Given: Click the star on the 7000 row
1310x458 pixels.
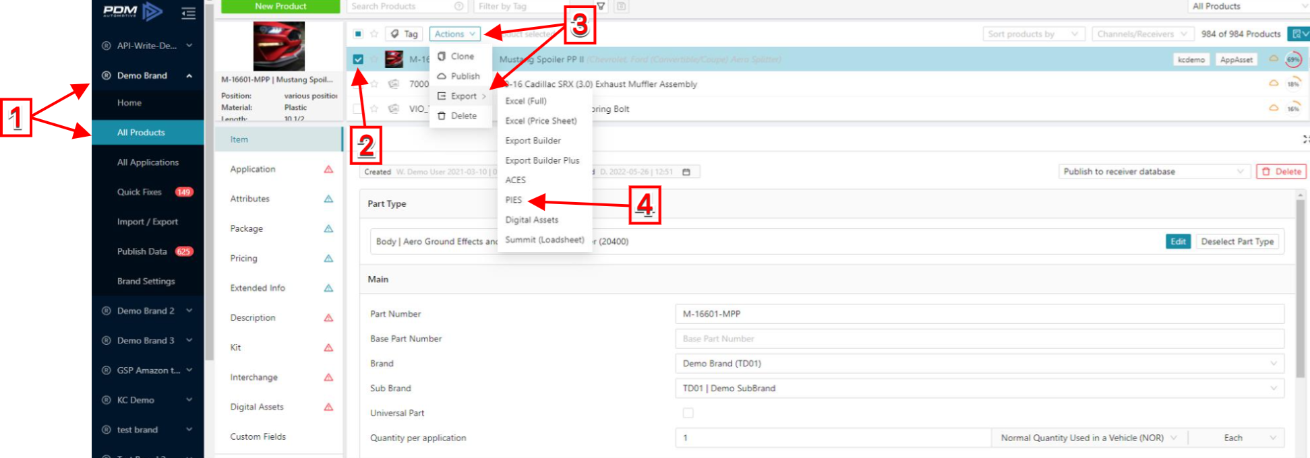Looking at the screenshot, I should click(x=374, y=84).
